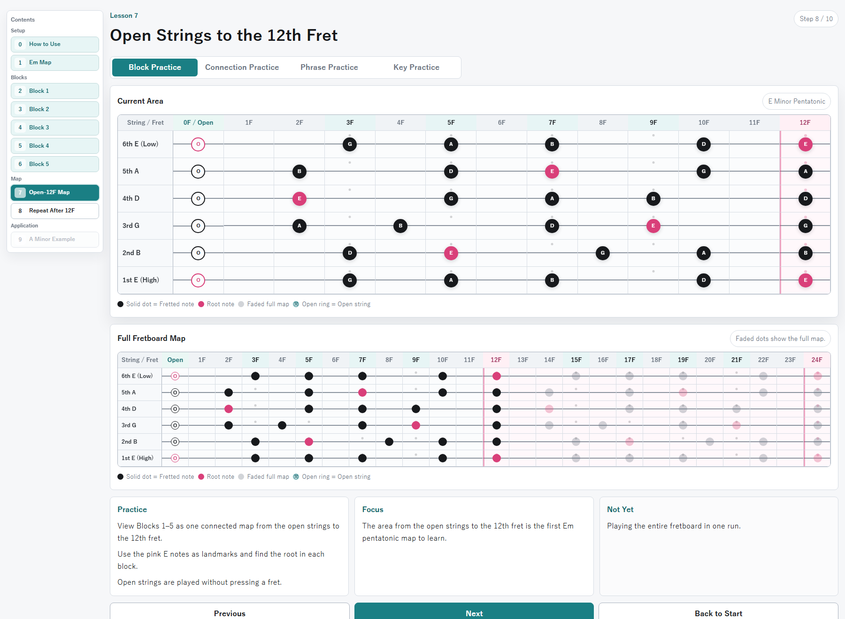The width and height of the screenshot is (845, 619).
Task: Switch to the Key Practice tab
Action: tap(416, 68)
